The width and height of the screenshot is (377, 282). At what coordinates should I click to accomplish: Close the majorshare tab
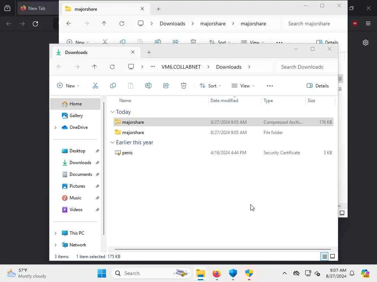point(142,9)
